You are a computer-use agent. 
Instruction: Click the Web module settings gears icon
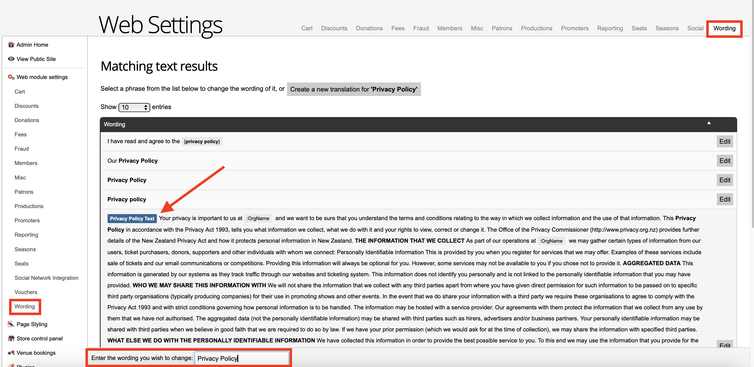[x=11, y=77]
